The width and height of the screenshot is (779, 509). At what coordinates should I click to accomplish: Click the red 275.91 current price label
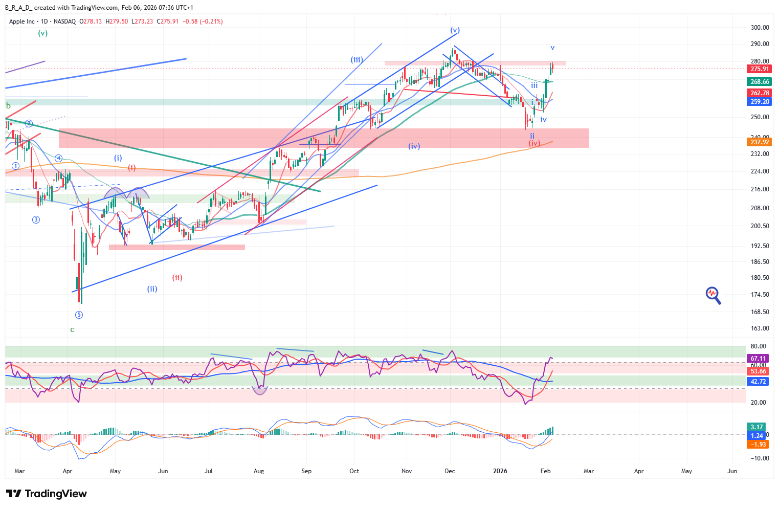point(760,69)
